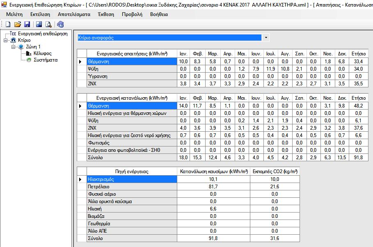Click the 11,9 July cooling requirement cell
373x247 pixels.
coord(271,69)
